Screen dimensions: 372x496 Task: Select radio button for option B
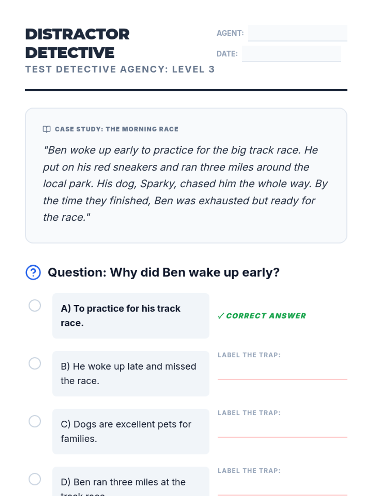35,363
